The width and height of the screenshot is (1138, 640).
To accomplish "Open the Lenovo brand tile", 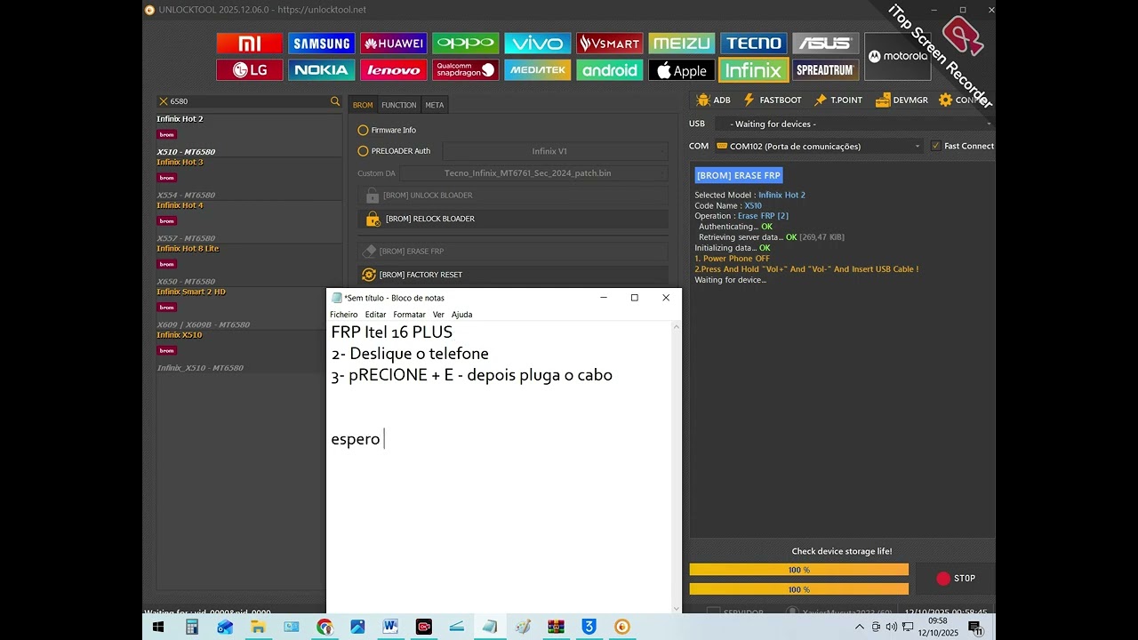I will click(394, 70).
